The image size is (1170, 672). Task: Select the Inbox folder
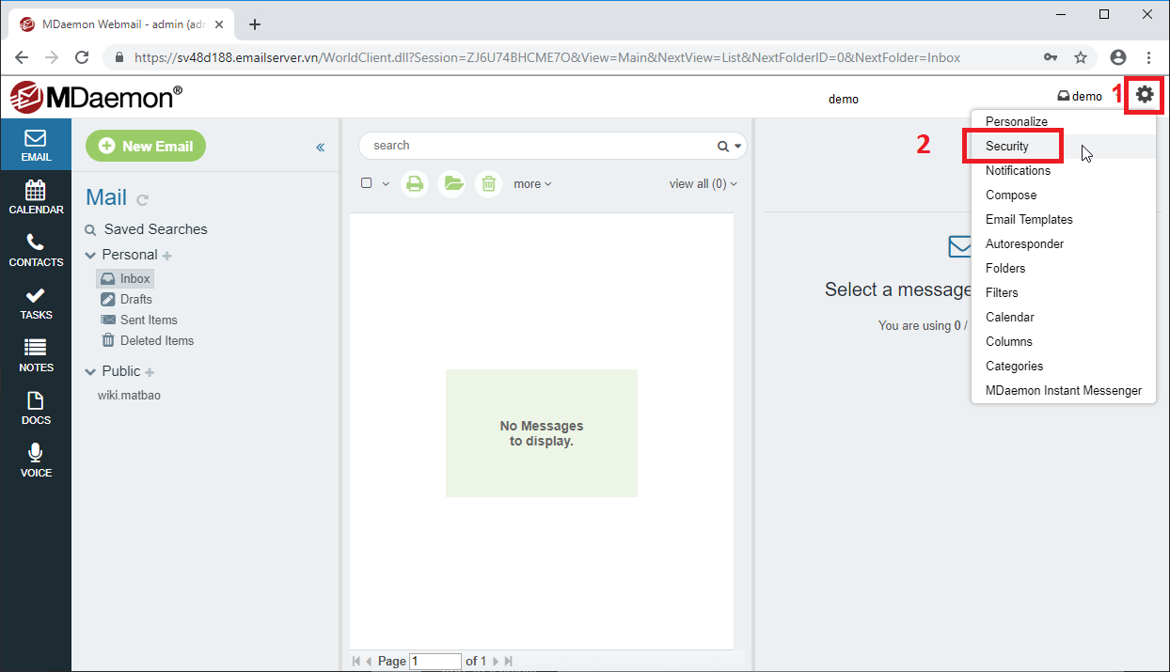pyautogui.click(x=125, y=278)
